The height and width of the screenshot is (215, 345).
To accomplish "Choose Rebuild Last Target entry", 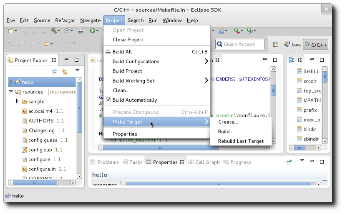I will coord(241,141).
